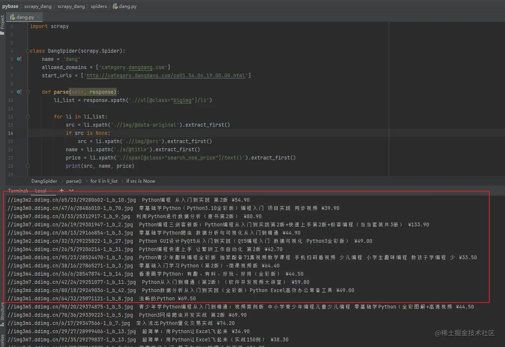Click terminal line with '29206214-1_b_31.jpg'
The height and width of the screenshot is (347, 505).
pyautogui.click(x=145, y=249)
